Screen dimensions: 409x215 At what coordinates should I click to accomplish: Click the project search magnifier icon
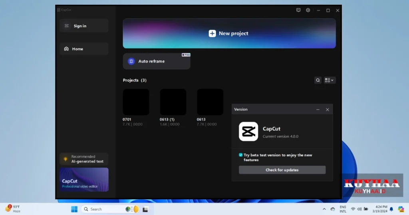click(x=318, y=80)
